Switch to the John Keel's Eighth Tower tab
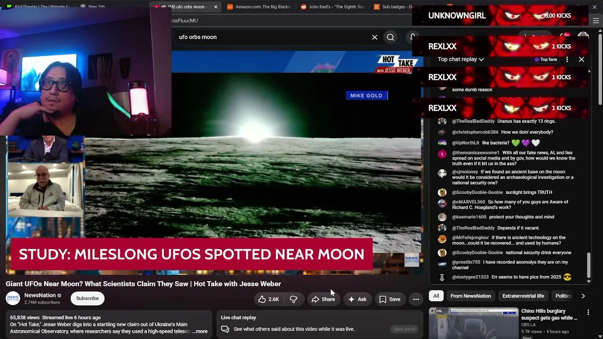The image size is (603, 339). 332,7
